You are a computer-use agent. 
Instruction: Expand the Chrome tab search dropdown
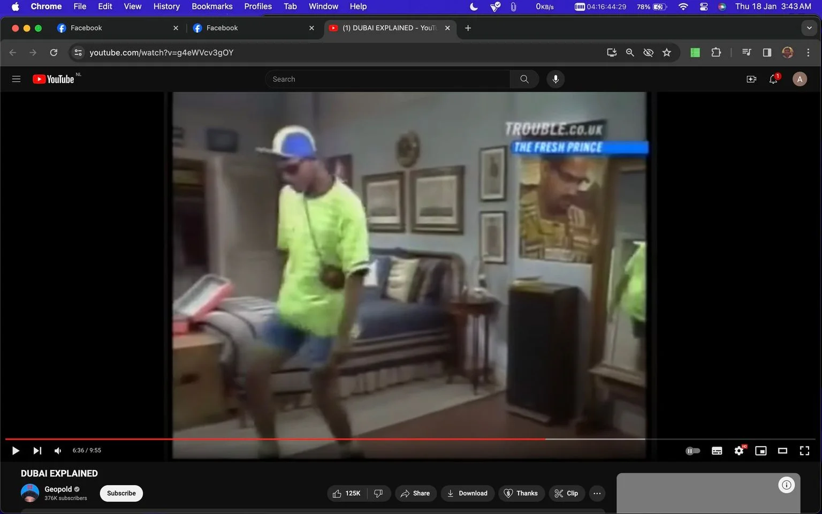(x=809, y=28)
